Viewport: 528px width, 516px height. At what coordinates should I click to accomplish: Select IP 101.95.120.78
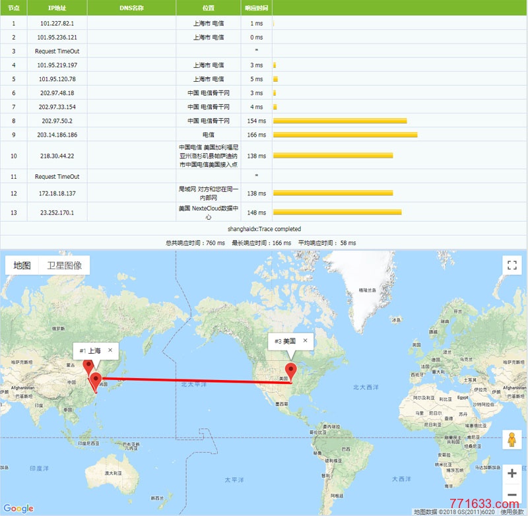tap(57, 79)
